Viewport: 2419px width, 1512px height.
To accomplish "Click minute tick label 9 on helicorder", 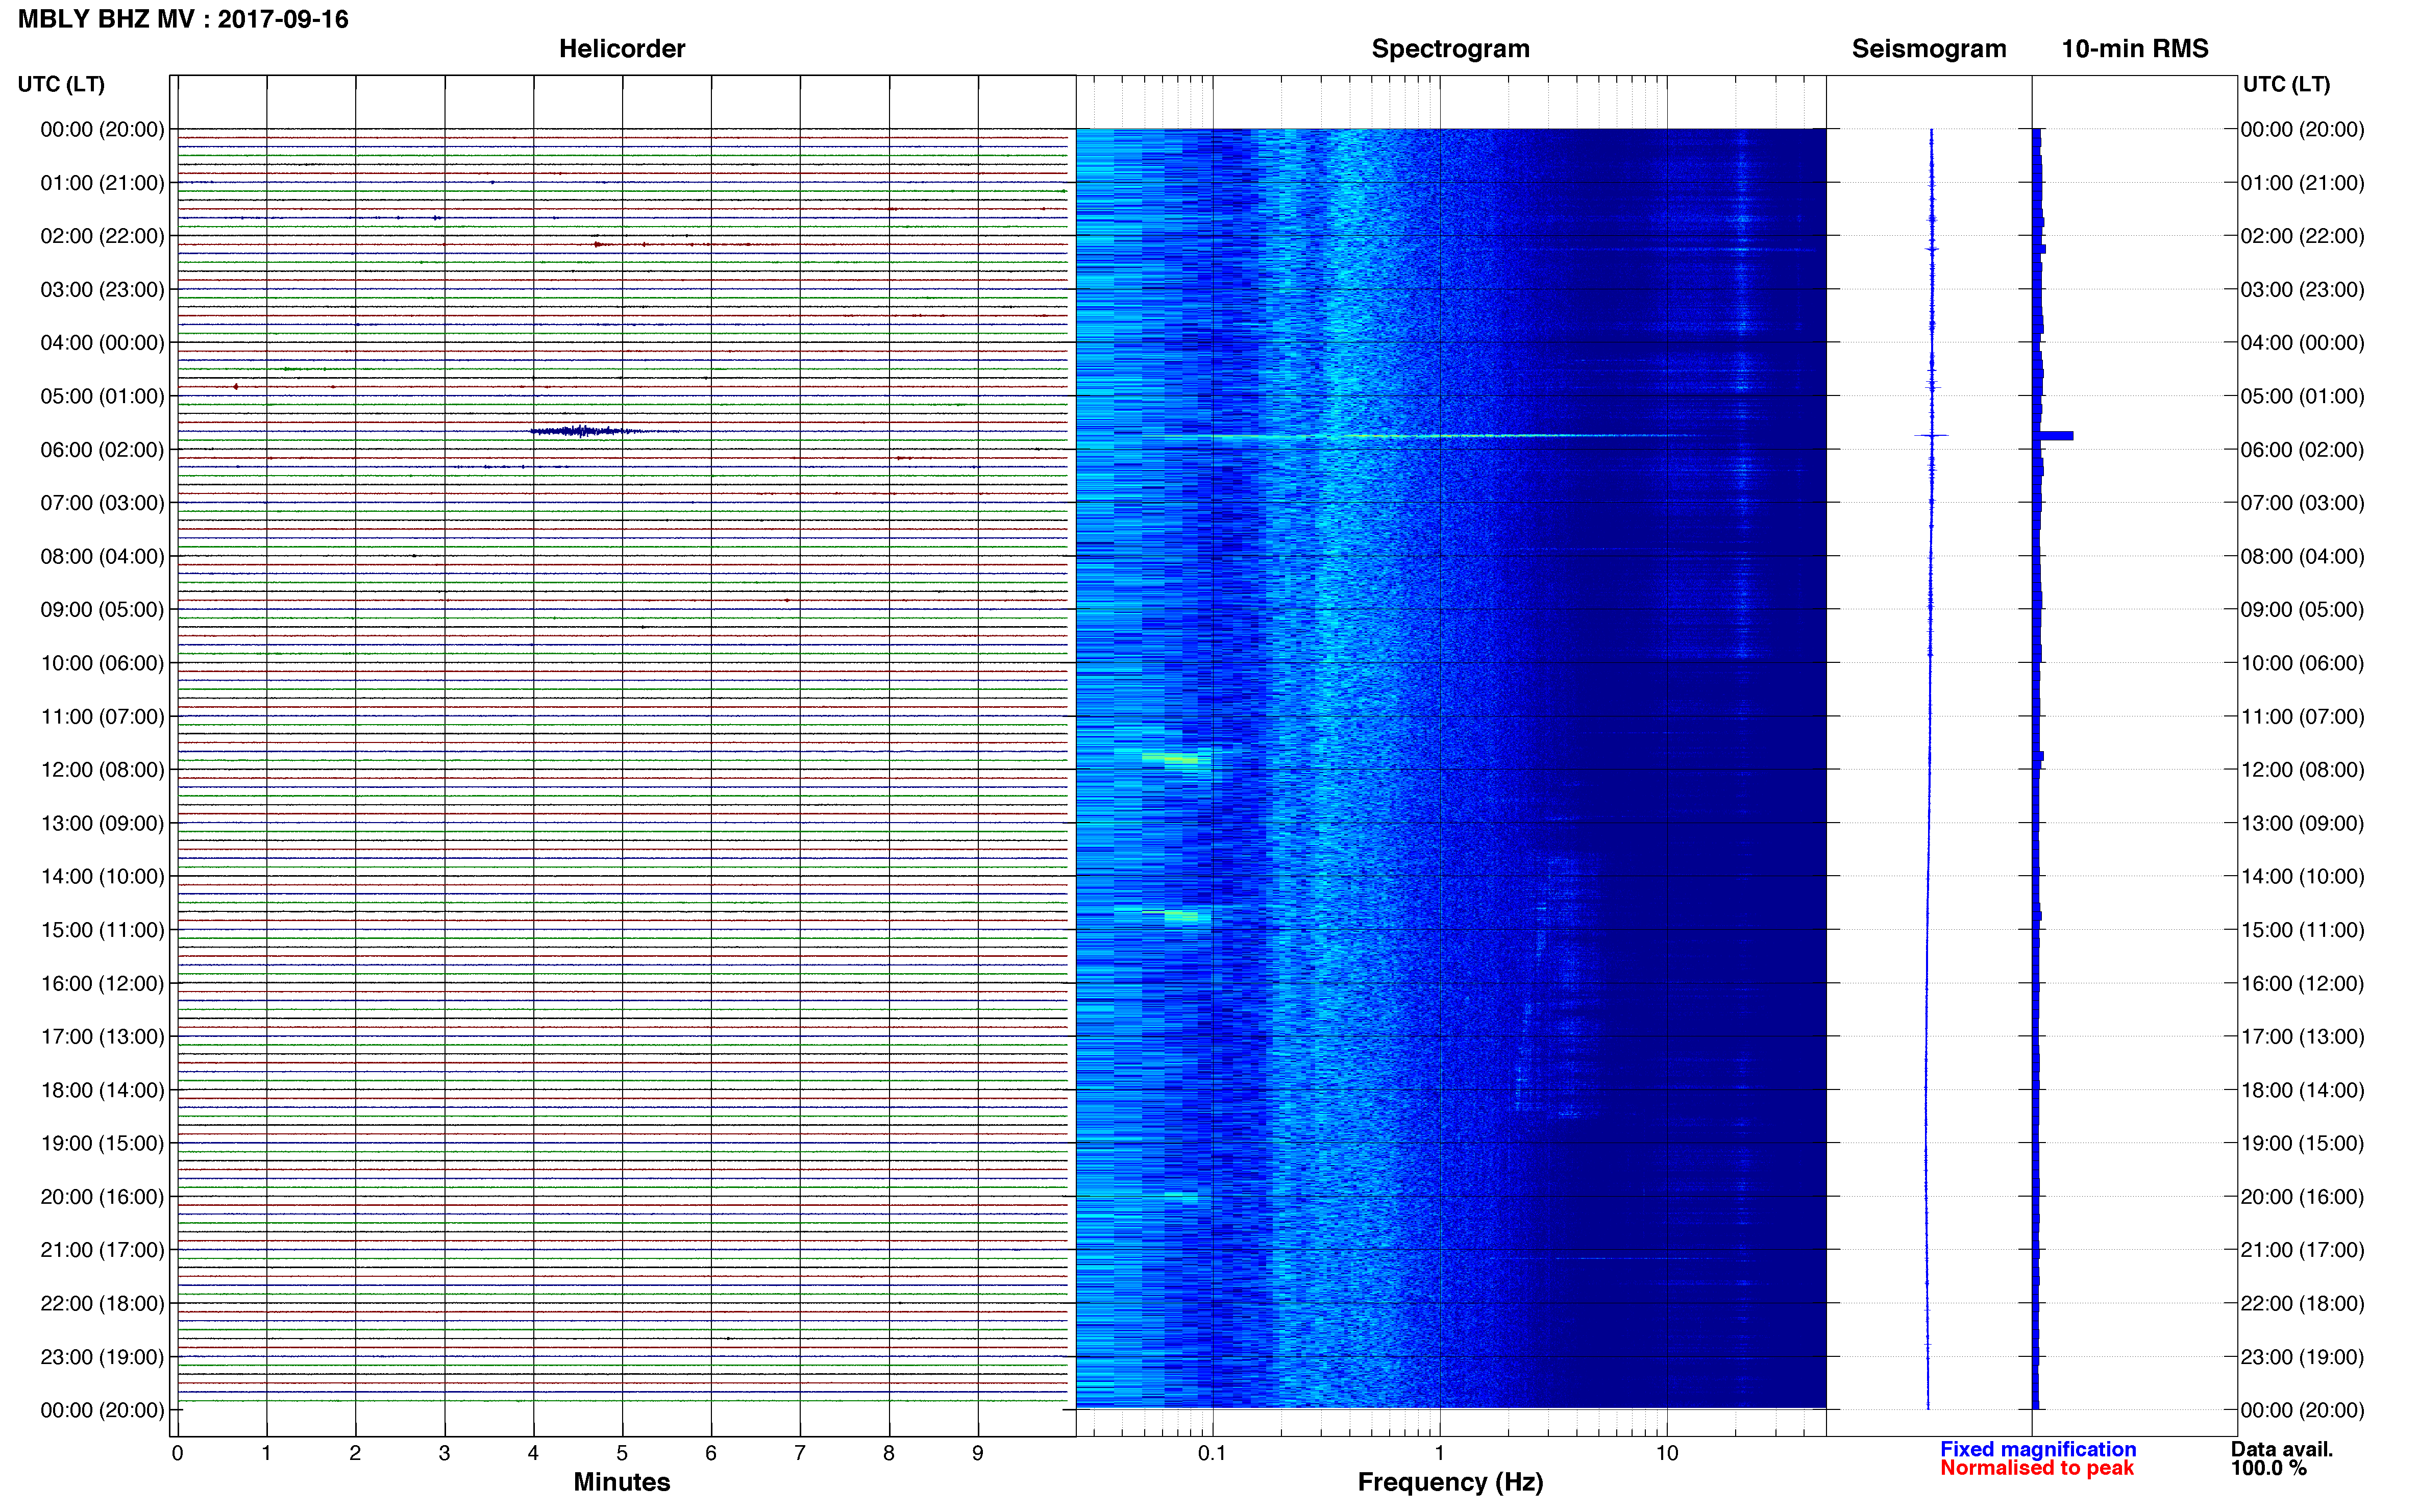I will (978, 1453).
